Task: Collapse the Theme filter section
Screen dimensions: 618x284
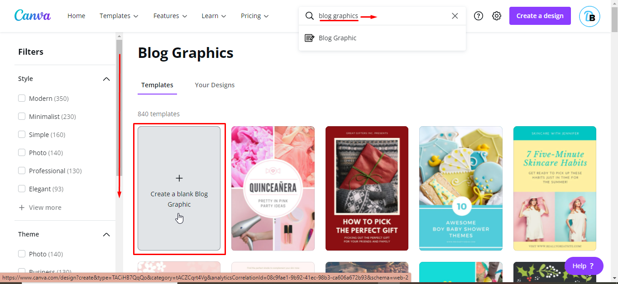Action: point(106,235)
